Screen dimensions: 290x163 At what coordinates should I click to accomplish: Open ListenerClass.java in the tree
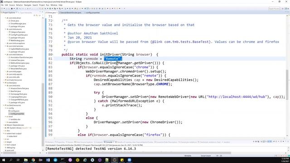[17, 60]
